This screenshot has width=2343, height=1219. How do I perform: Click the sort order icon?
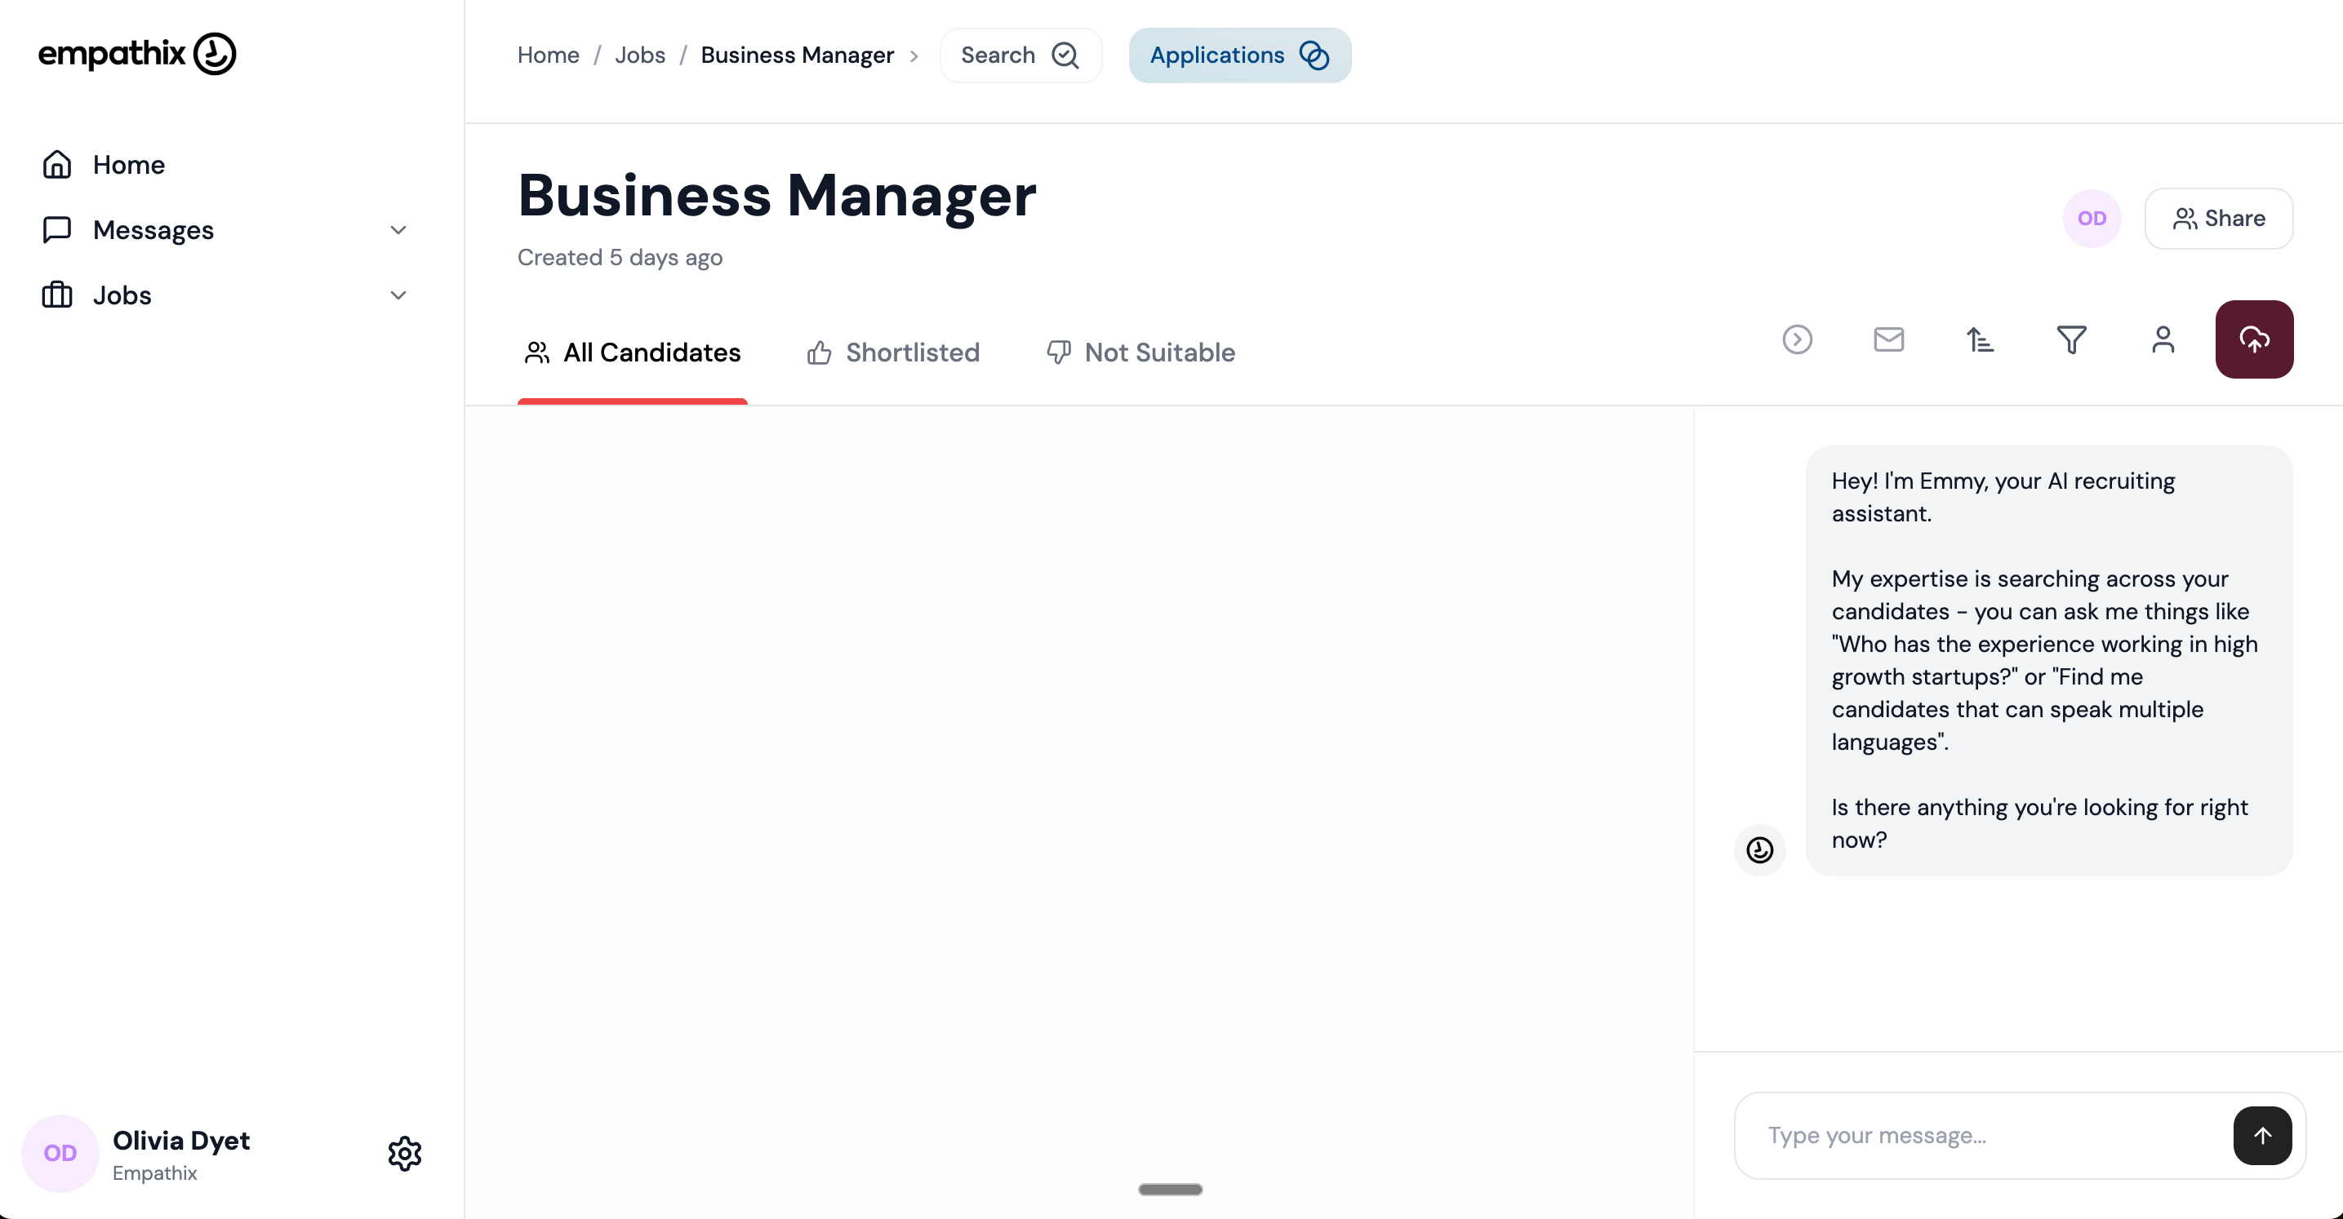[x=1979, y=339]
